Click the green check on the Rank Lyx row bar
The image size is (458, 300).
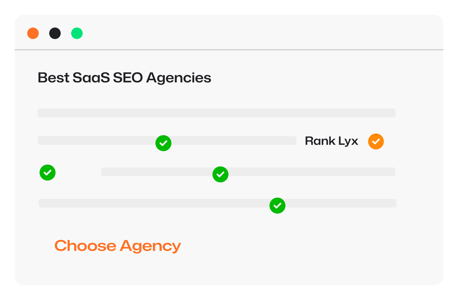tap(163, 143)
